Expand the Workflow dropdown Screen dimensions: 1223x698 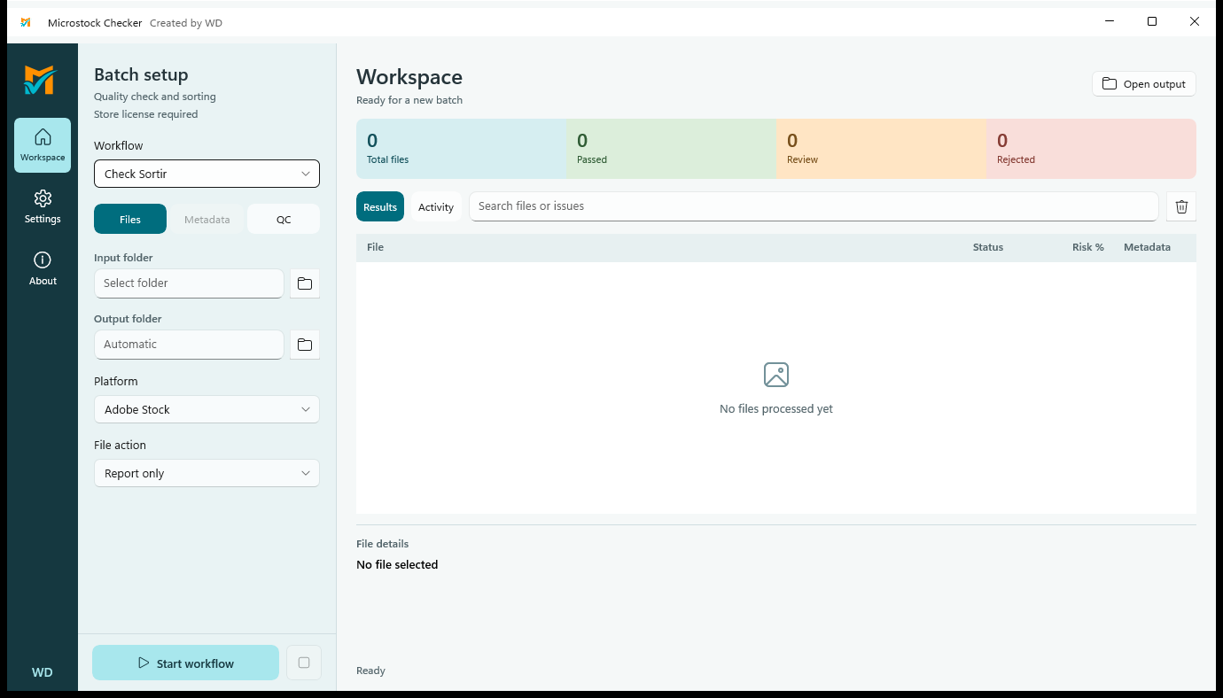(206, 174)
